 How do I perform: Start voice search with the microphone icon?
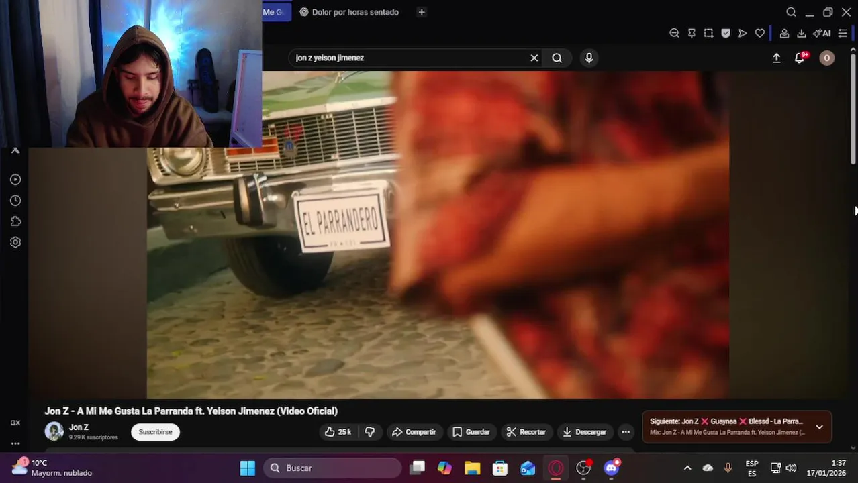[x=589, y=58]
